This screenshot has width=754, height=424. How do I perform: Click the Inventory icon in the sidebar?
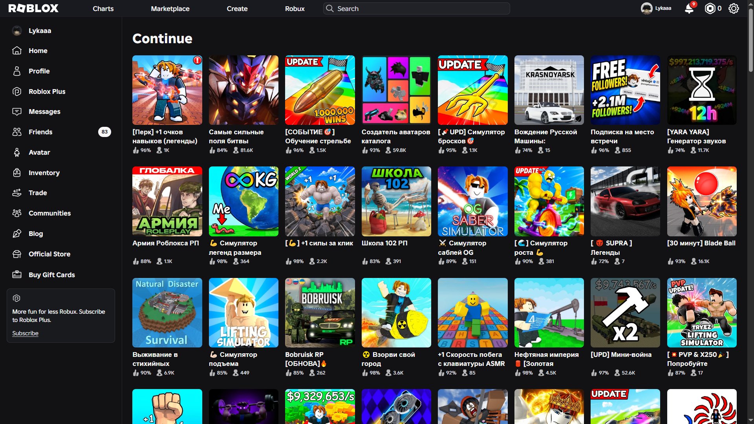(x=17, y=173)
